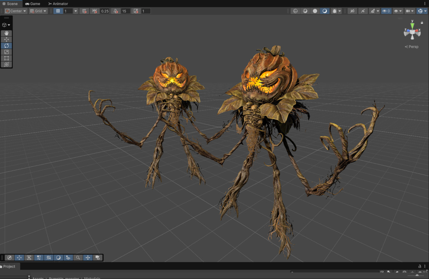Edit the 0.25 move snap value
Screen dimensions: 429x279
point(105,11)
